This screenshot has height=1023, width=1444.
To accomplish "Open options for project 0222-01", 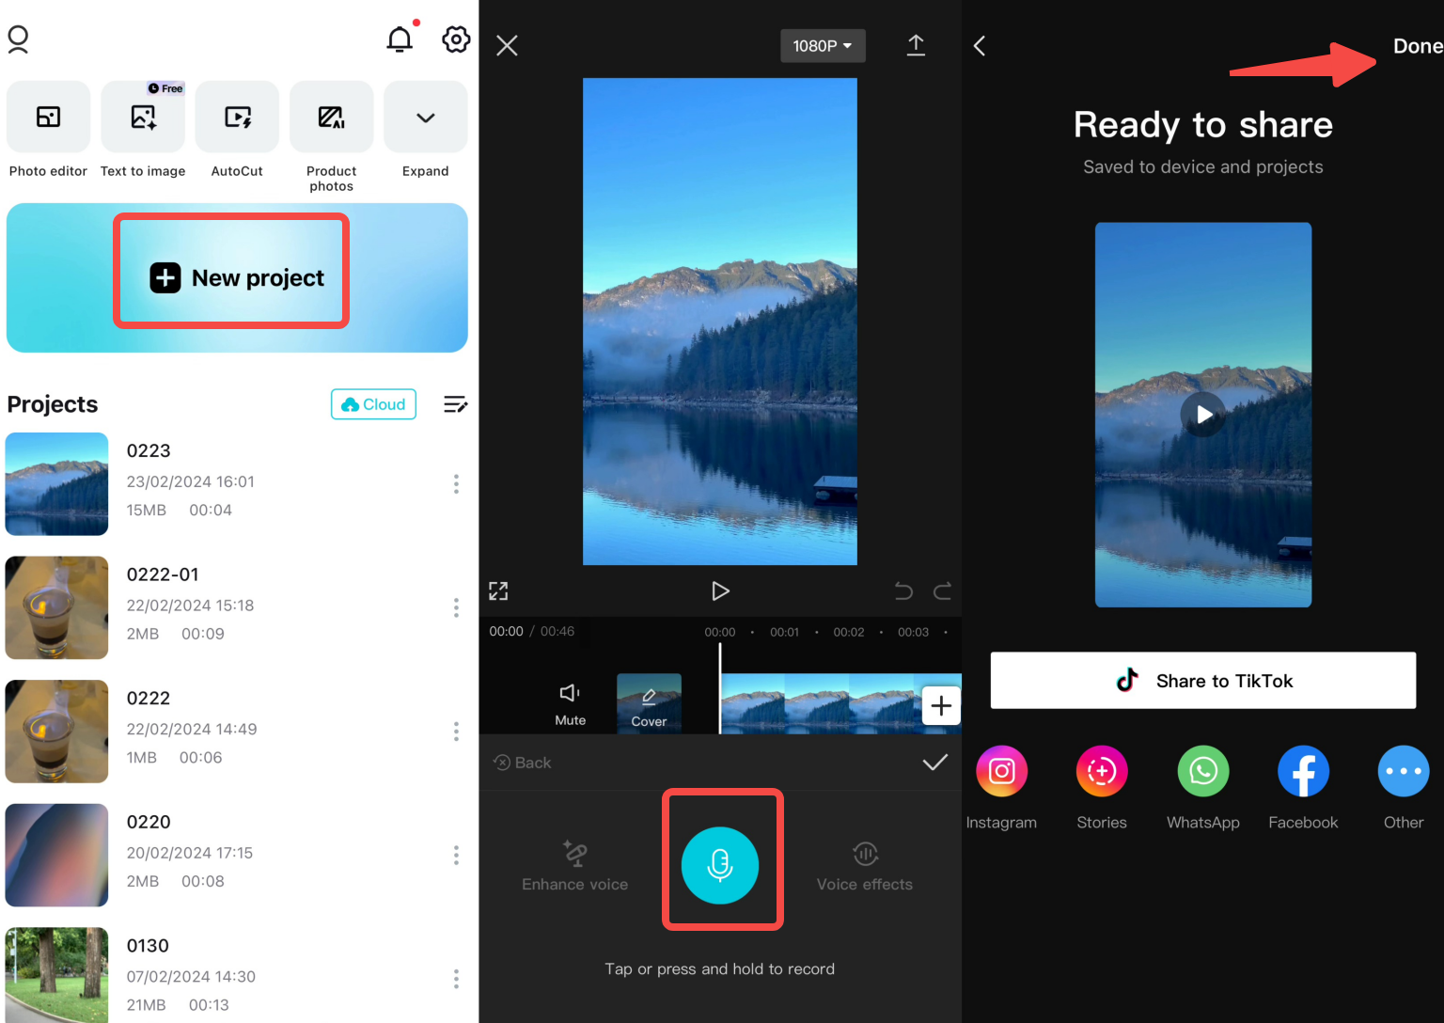I will tap(456, 607).
